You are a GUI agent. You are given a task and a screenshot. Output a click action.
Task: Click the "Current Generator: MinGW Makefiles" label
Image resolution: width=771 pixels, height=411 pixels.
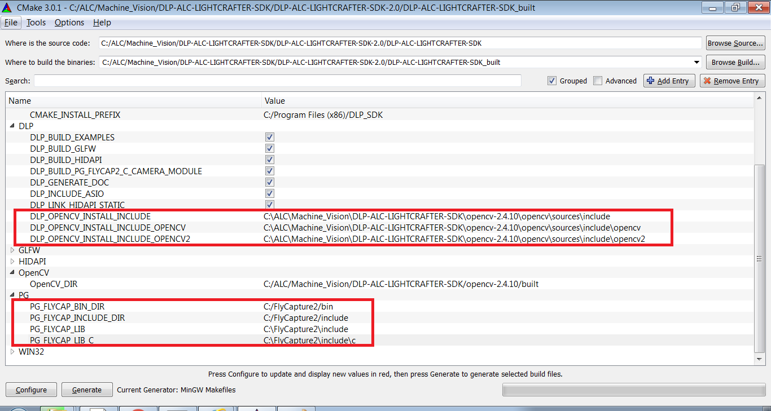pos(176,390)
